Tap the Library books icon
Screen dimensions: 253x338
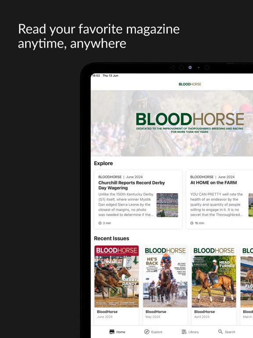point(184,332)
